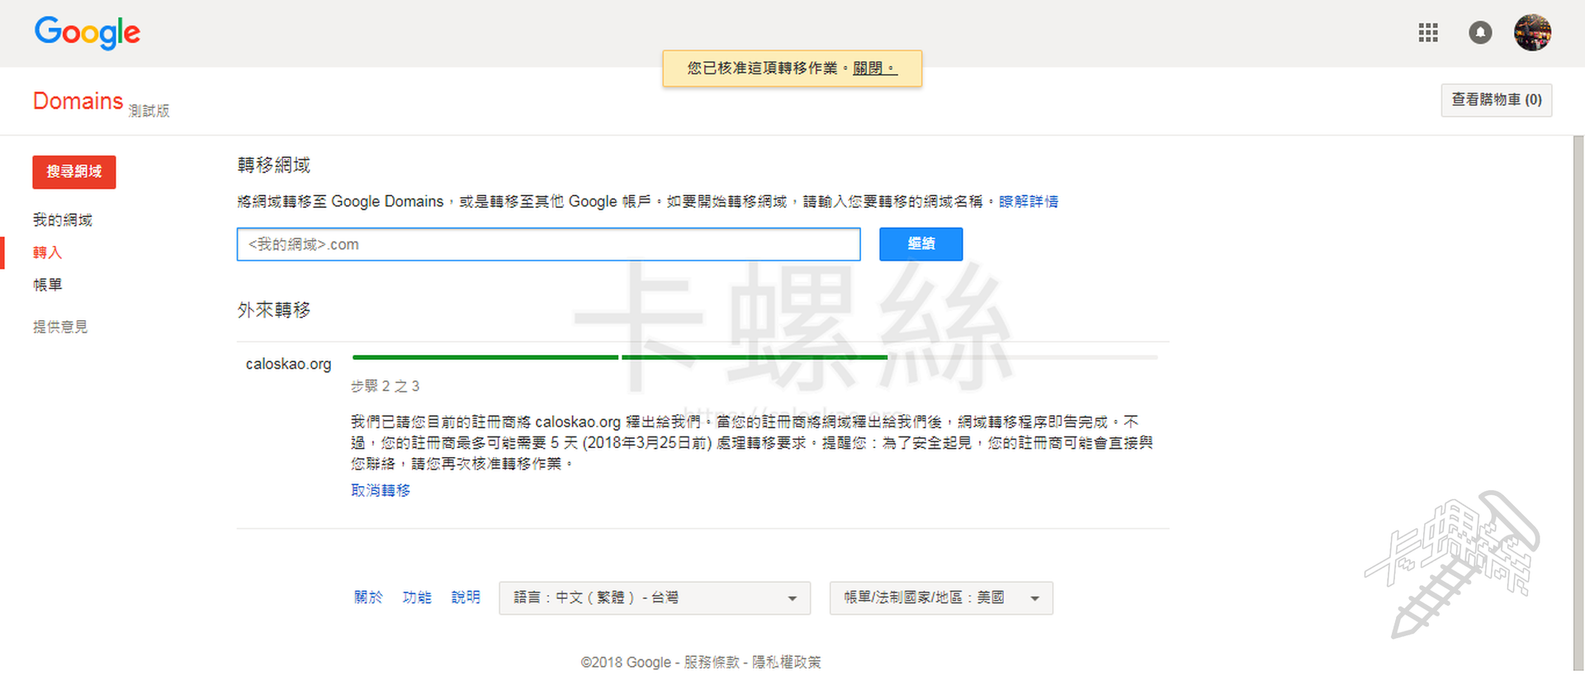Click the Domains logo text
1585x680 pixels.
click(78, 101)
